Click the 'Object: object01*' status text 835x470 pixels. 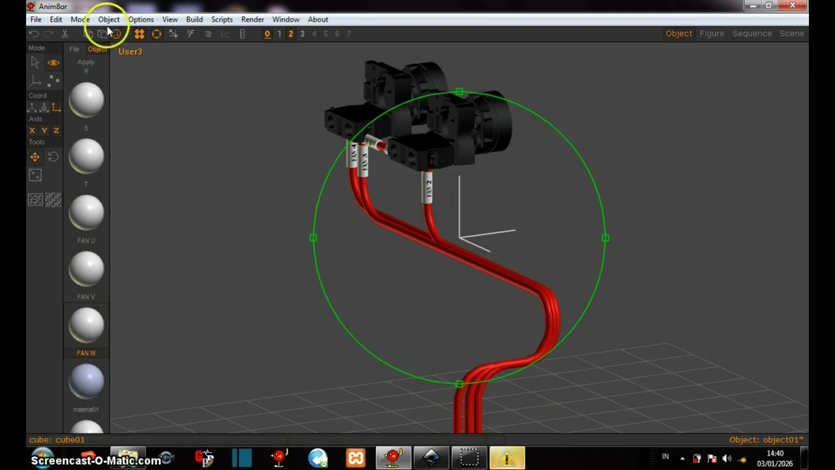click(x=767, y=440)
